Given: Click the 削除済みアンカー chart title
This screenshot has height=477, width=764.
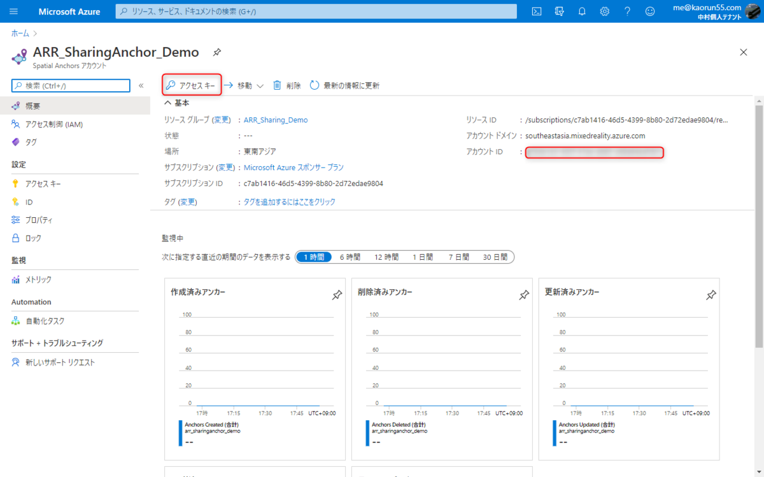Looking at the screenshot, I should 385,292.
